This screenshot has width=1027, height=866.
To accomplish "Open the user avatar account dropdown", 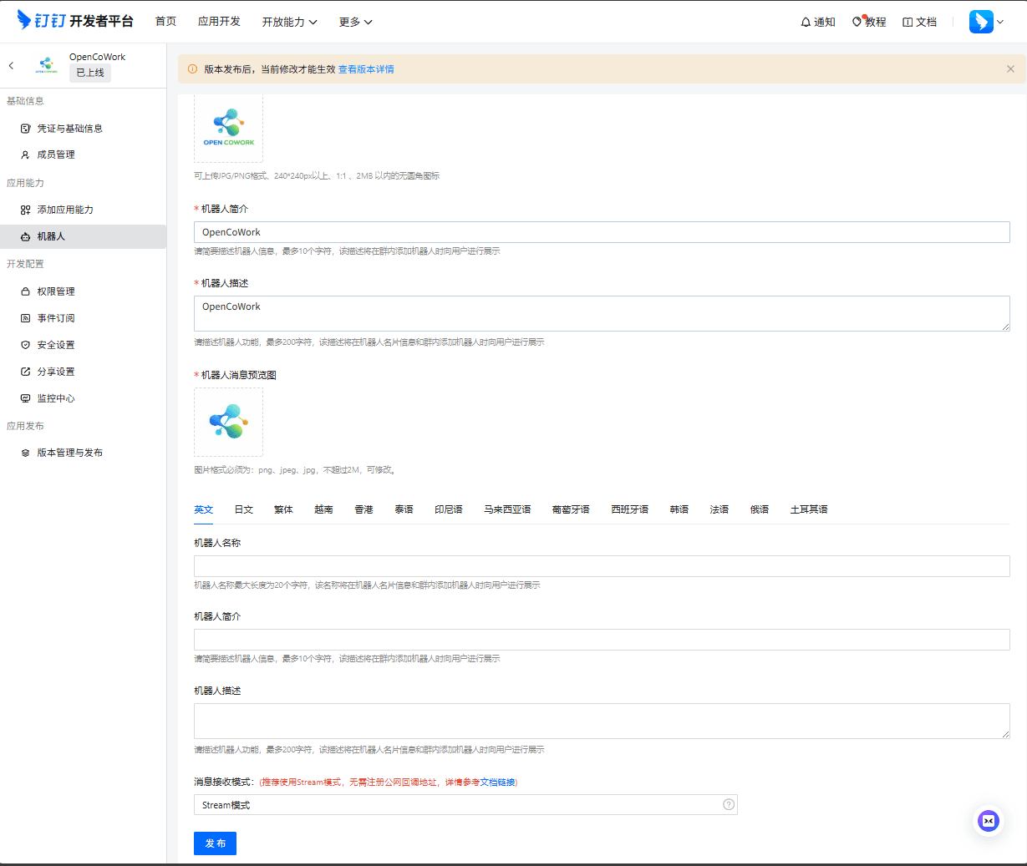I will click(987, 22).
